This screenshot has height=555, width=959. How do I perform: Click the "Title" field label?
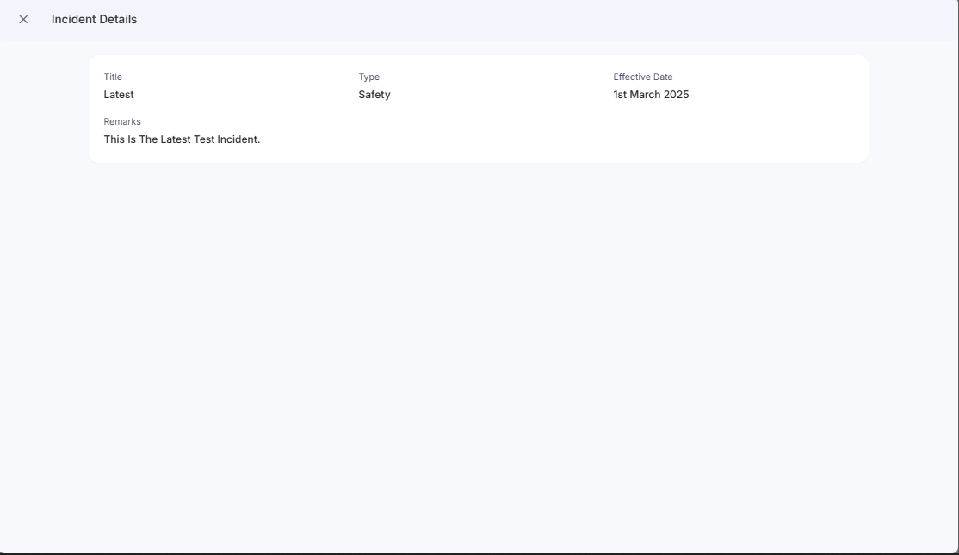pyautogui.click(x=113, y=77)
